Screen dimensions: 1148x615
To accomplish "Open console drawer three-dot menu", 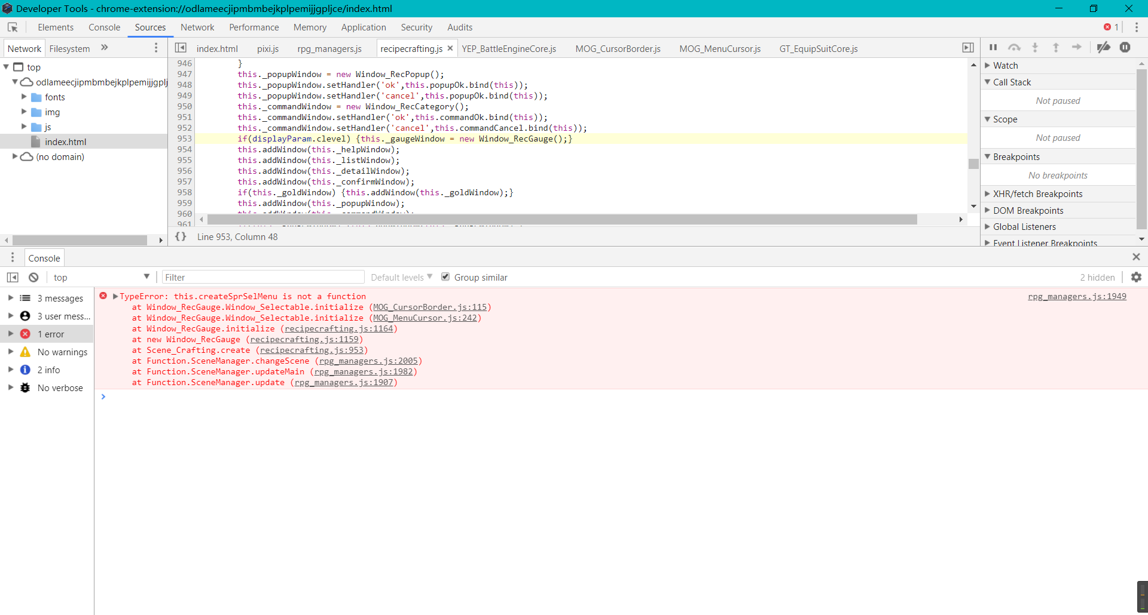I will pos(13,257).
